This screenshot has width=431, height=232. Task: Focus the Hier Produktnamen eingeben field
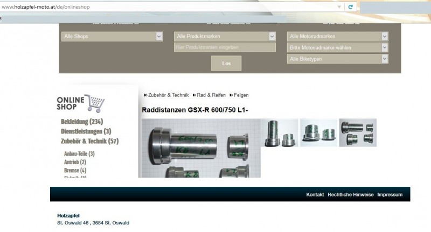[x=225, y=47]
